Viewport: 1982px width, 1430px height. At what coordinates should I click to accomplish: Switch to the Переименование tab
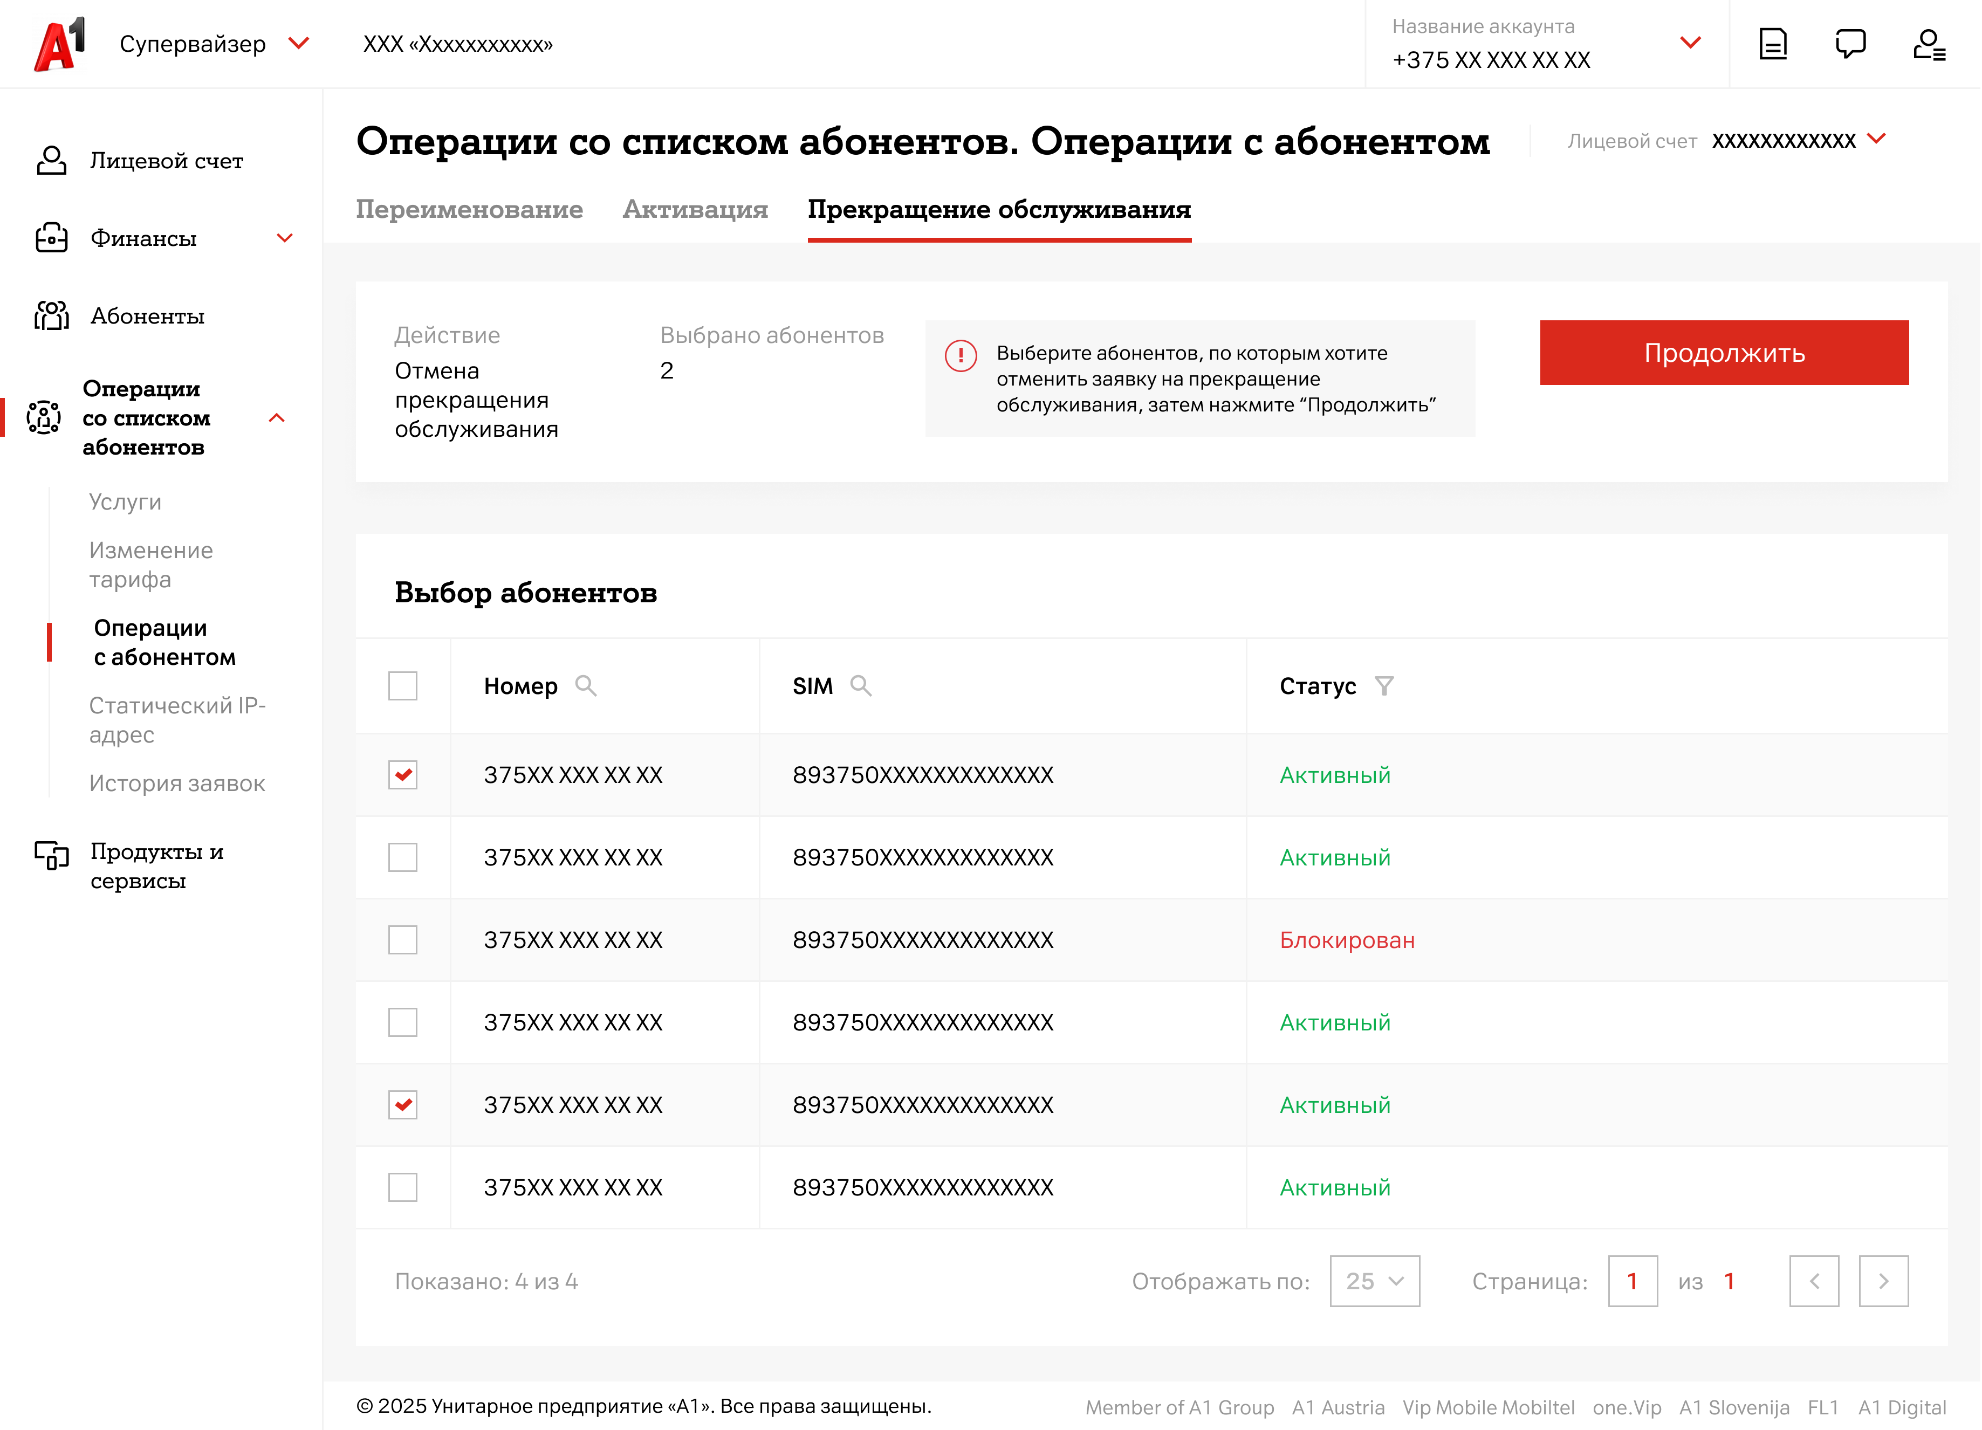point(469,210)
